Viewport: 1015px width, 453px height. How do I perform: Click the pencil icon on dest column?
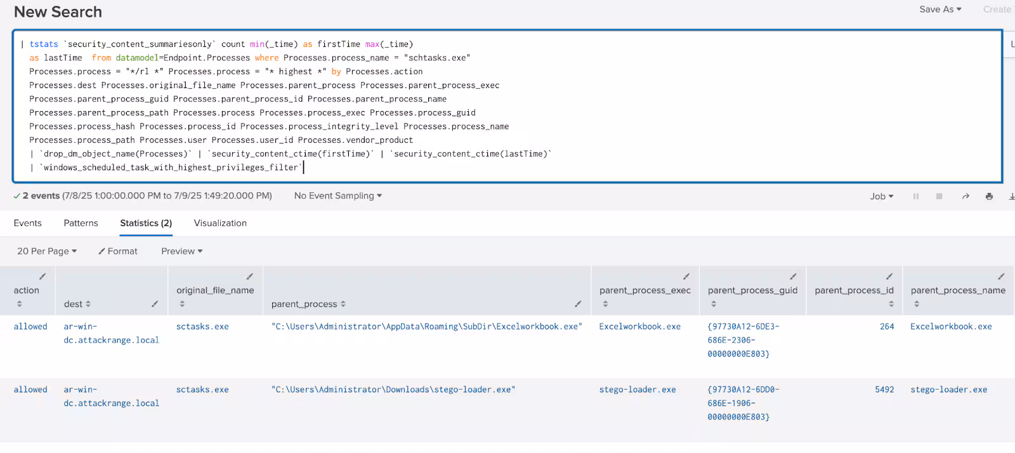(x=155, y=304)
